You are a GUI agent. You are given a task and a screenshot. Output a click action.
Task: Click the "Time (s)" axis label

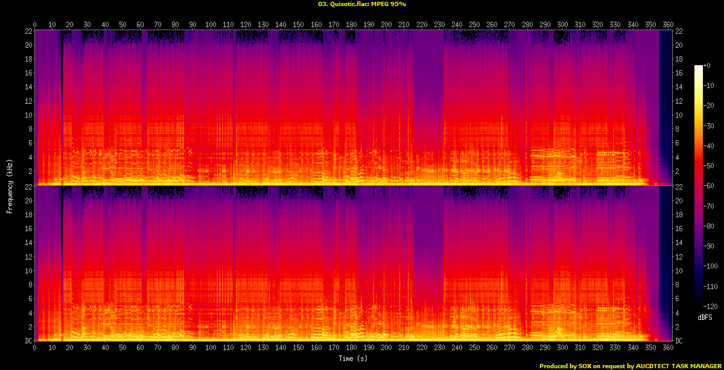354,359
